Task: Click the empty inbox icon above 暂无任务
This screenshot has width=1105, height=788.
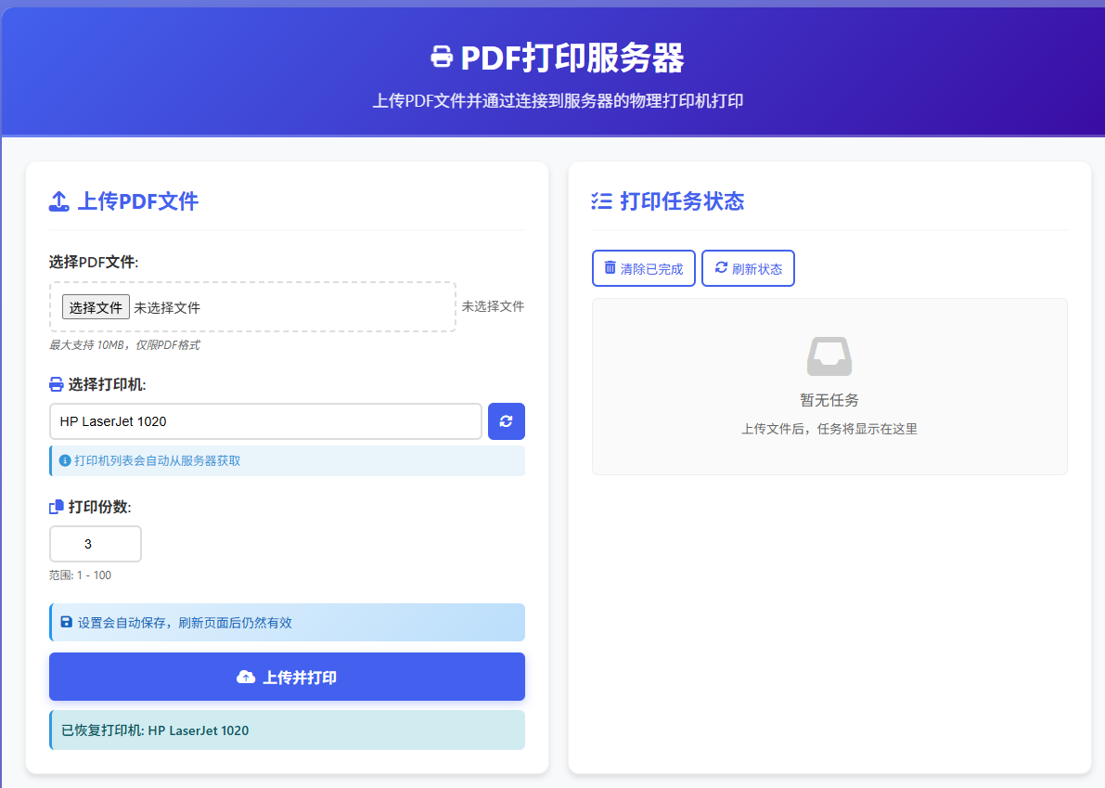Action: 829,356
